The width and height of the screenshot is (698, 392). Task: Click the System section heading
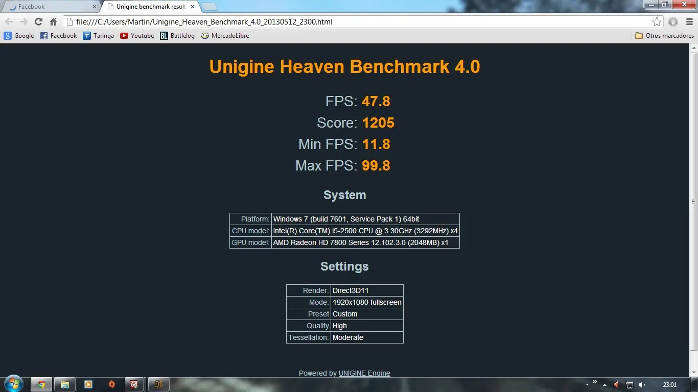click(x=345, y=195)
